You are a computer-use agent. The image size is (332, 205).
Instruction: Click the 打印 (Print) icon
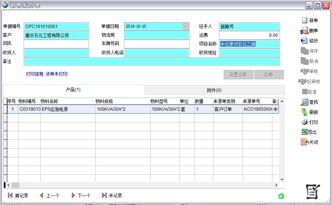click(x=304, y=122)
